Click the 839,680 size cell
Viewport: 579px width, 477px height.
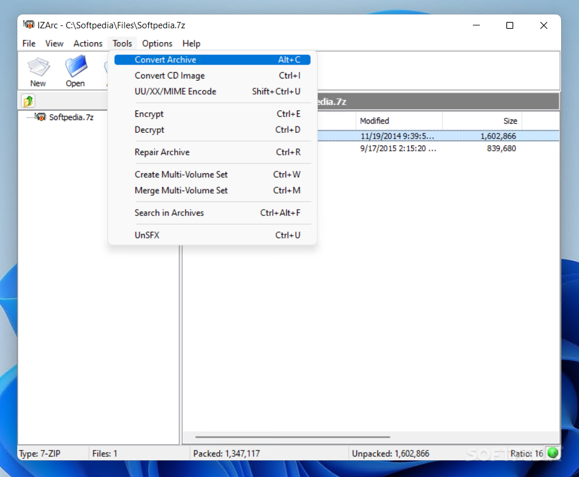click(502, 148)
